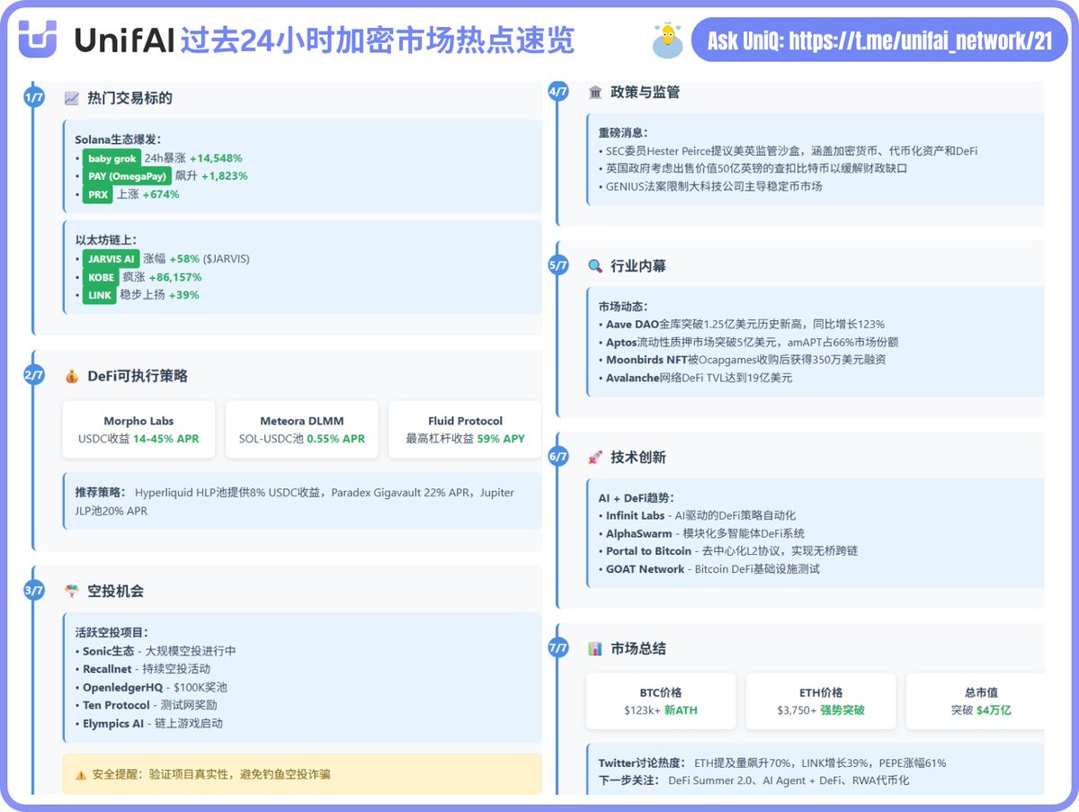Image resolution: width=1079 pixels, height=812 pixels.
Task: Click the 推荐策略 Hyperliquid HLP text
Action: pyautogui.click(x=295, y=502)
